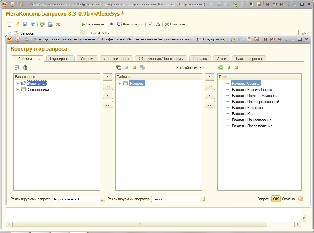Click the help question mark icon
The image size is (314, 233).
(x=300, y=199)
